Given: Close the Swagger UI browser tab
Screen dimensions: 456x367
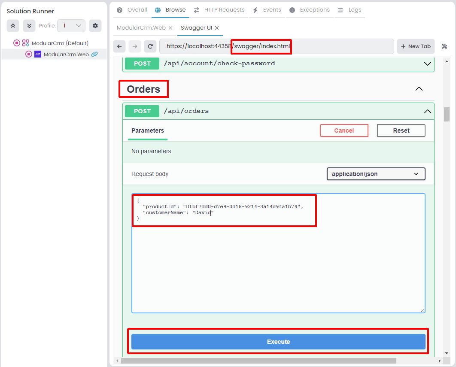Looking at the screenshot, I should [x=217, y=28].
